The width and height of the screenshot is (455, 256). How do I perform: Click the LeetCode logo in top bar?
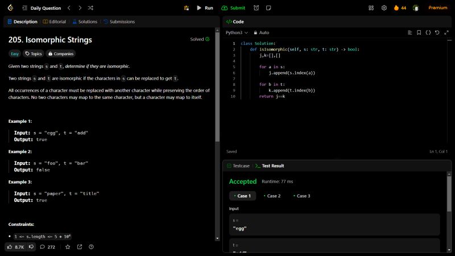[x=10, y=8]
